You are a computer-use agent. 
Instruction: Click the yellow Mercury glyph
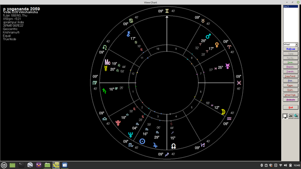tap(106, 69)
